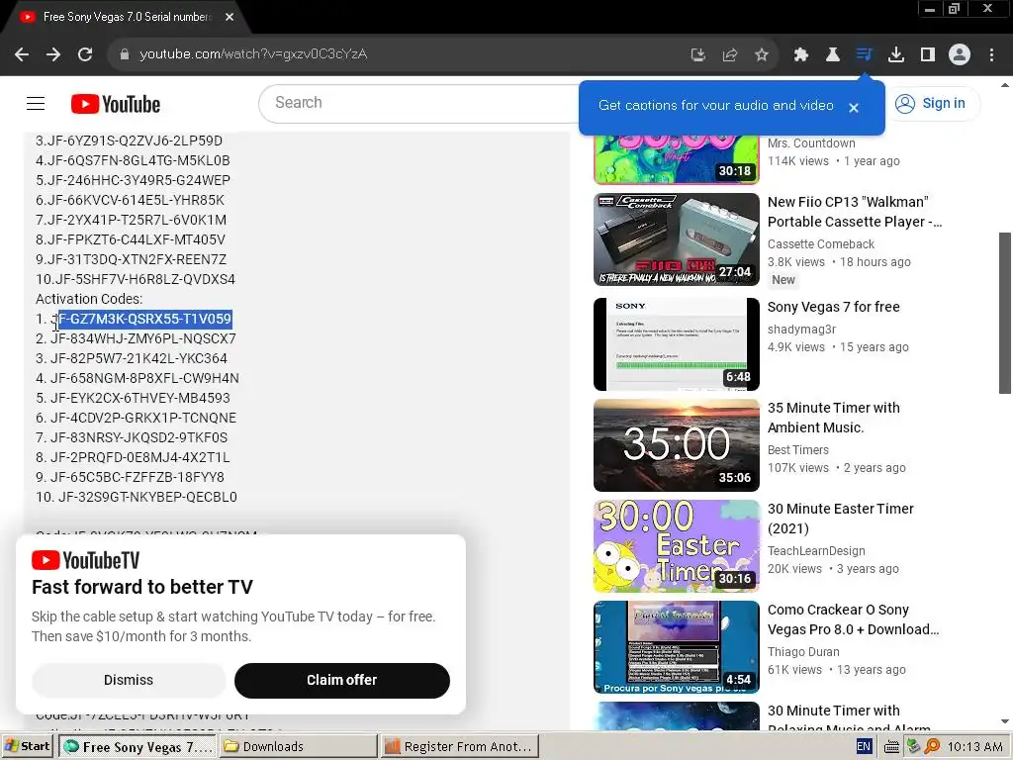The image size is (1013, 760).
Task: Open Chrome three-dot menu
Action: click(991, 55)
